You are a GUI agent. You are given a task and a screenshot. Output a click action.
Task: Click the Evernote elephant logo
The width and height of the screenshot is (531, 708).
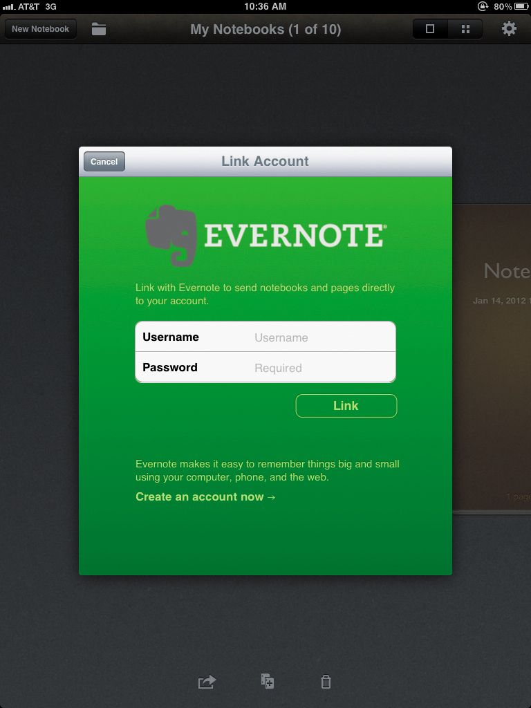pyautogui.click(x=171, y=235)
